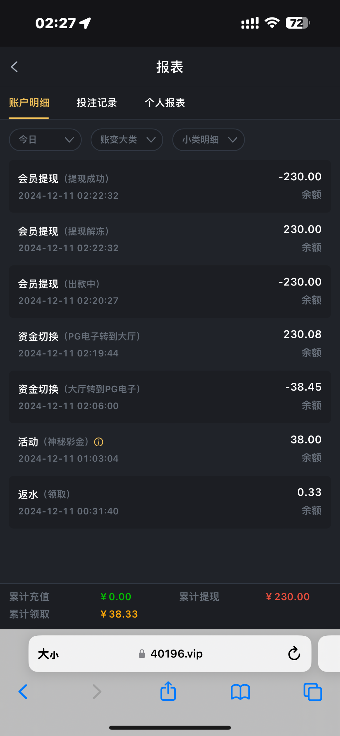This screenshot has width=340, height=736.
Task: Select the 返水 领取 rebate entry
Action: 170,502
